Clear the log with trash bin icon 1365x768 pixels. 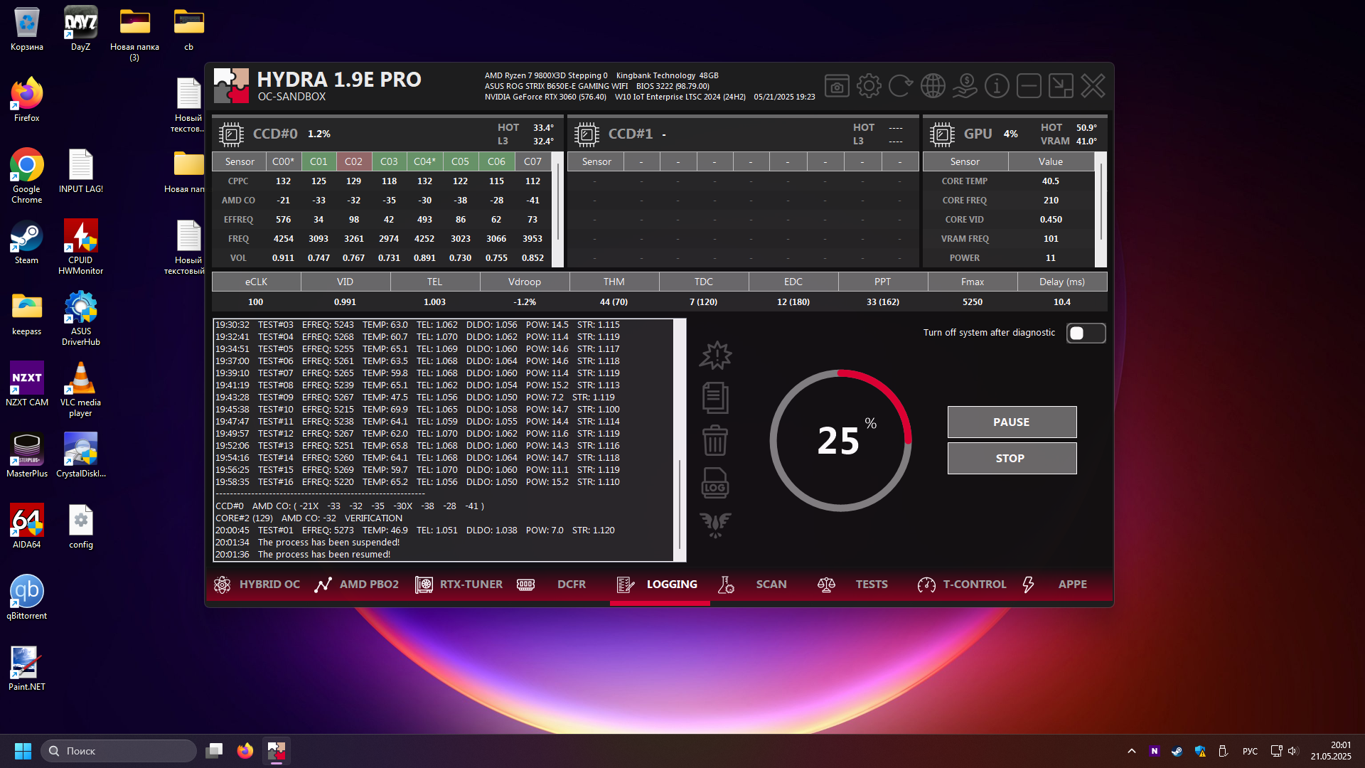(715, 441)
